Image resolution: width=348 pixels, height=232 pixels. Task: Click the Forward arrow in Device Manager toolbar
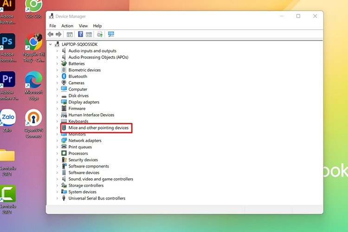[x=58, y=34]
